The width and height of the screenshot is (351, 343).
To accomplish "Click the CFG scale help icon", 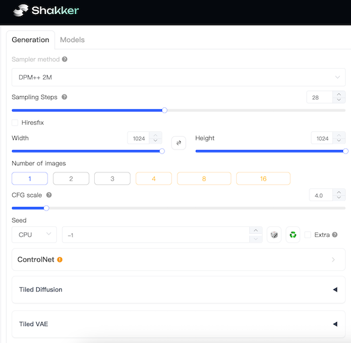I will (49, 195).
